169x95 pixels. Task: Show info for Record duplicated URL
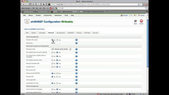(x=76, y=63)
